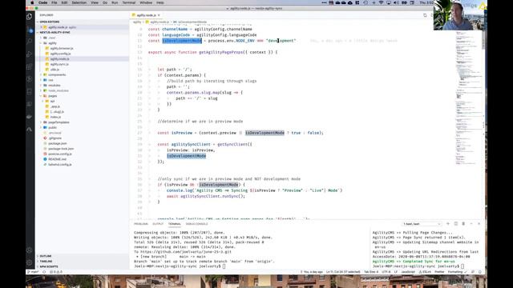Collapse the pages folder

point(52,96)
